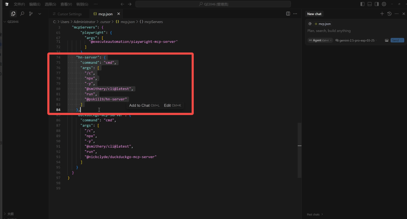Viewport: 407px width, 219px height.
Task: Start a new chat with the plus icon
Action: 382,13
